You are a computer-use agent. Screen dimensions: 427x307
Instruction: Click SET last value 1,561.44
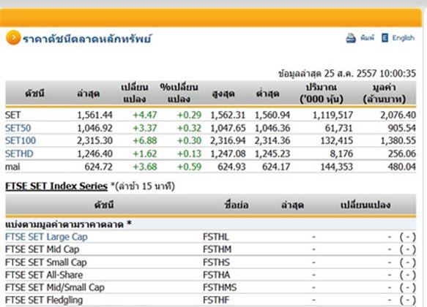pyautogui.click(x=94, y=115)
